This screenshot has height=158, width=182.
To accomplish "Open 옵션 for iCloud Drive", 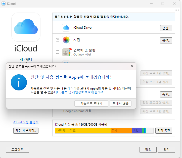I will coord(166,28).
